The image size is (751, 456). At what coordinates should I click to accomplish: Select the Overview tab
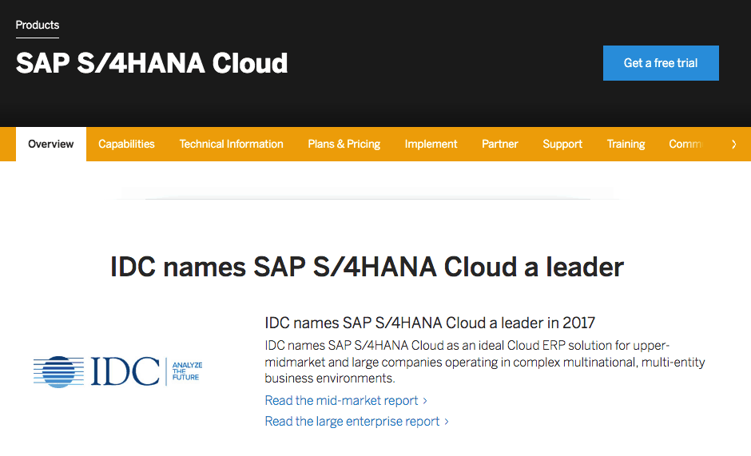point(51,145)
